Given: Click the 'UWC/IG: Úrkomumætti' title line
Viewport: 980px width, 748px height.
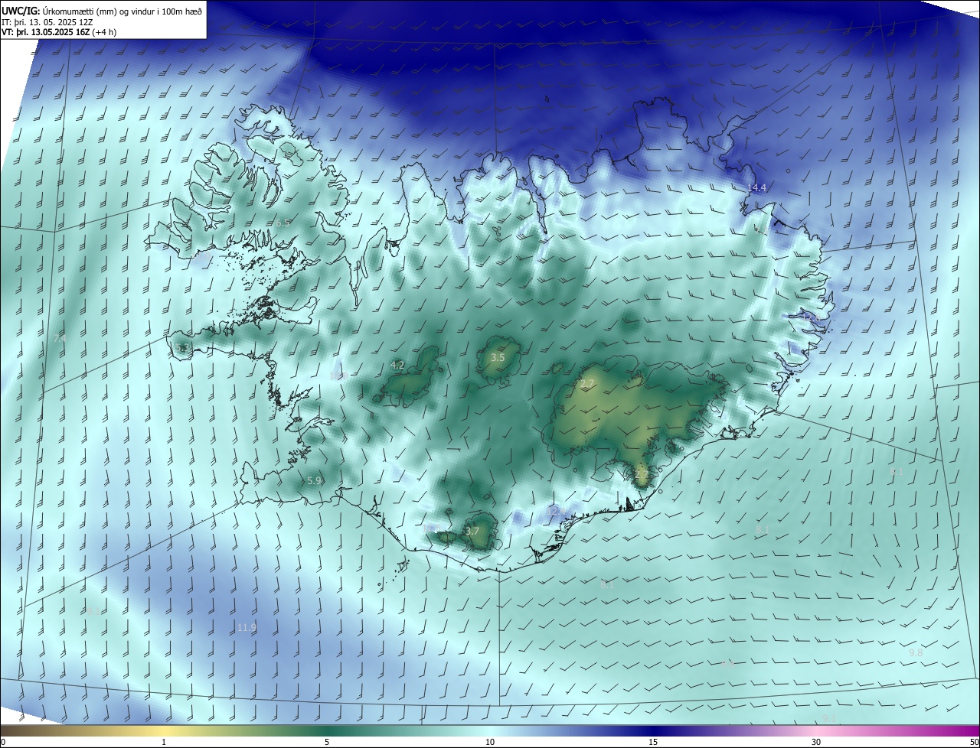Looking at the screenshot, I should [x=102, y=11].
